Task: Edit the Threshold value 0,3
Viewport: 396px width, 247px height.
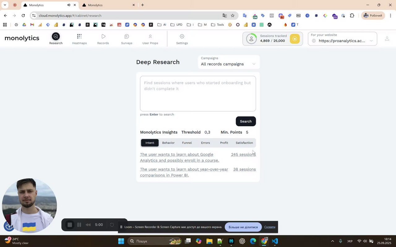Action: pyautogui.click(x=207, y=132)
